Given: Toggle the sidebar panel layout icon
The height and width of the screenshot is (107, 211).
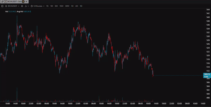Looking at the screenshot, I should pos(2,6).
